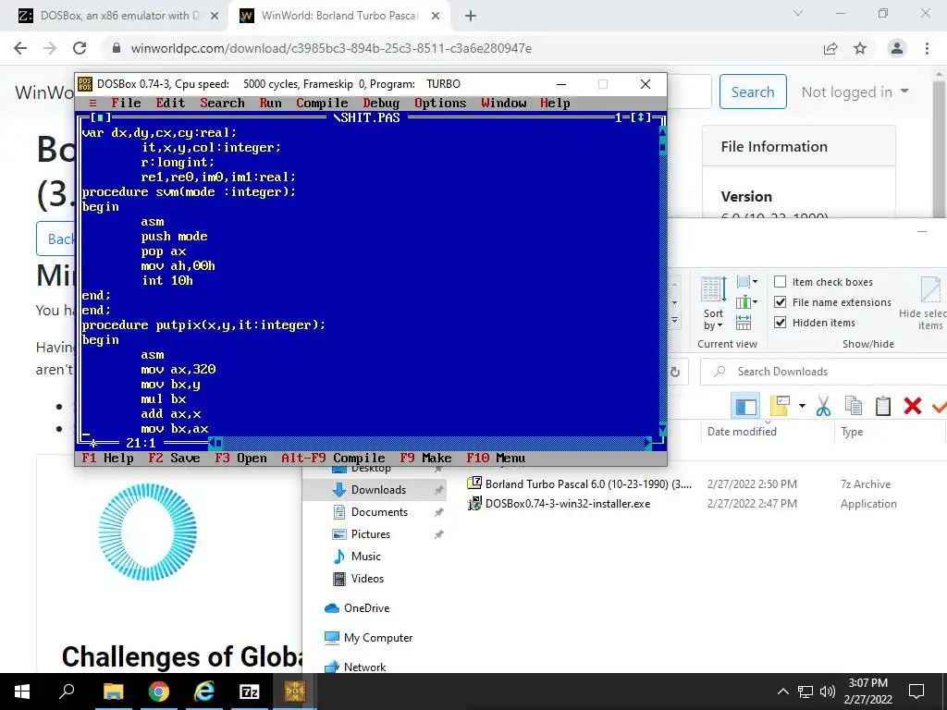This screenshot has height=710, width=947.
Task: Click F9 Make in the status line
Action: tap(425, 459)
